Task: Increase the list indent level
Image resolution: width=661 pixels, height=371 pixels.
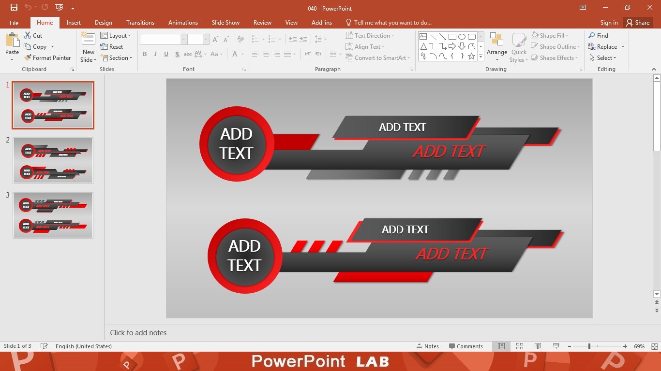Action: [x=303, y=39]
